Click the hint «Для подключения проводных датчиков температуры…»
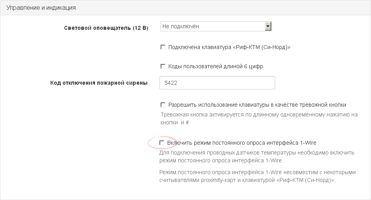This screenshot has width=371, height=200. 257,156
